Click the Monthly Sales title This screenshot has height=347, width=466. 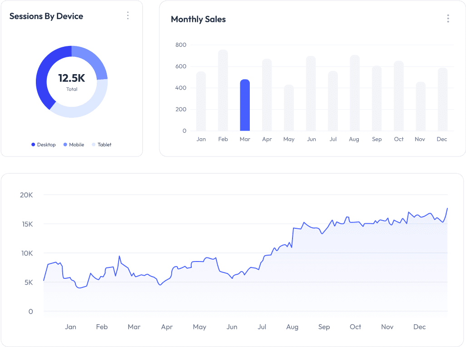(198, 20)
